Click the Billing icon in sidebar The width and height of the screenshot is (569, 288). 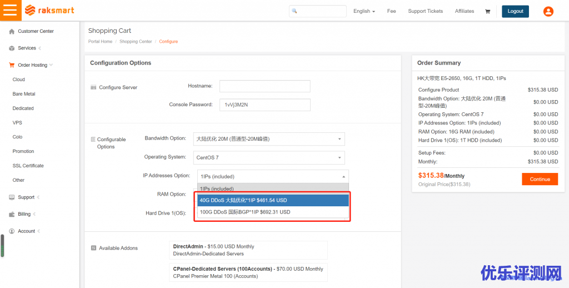click(12, 214)
